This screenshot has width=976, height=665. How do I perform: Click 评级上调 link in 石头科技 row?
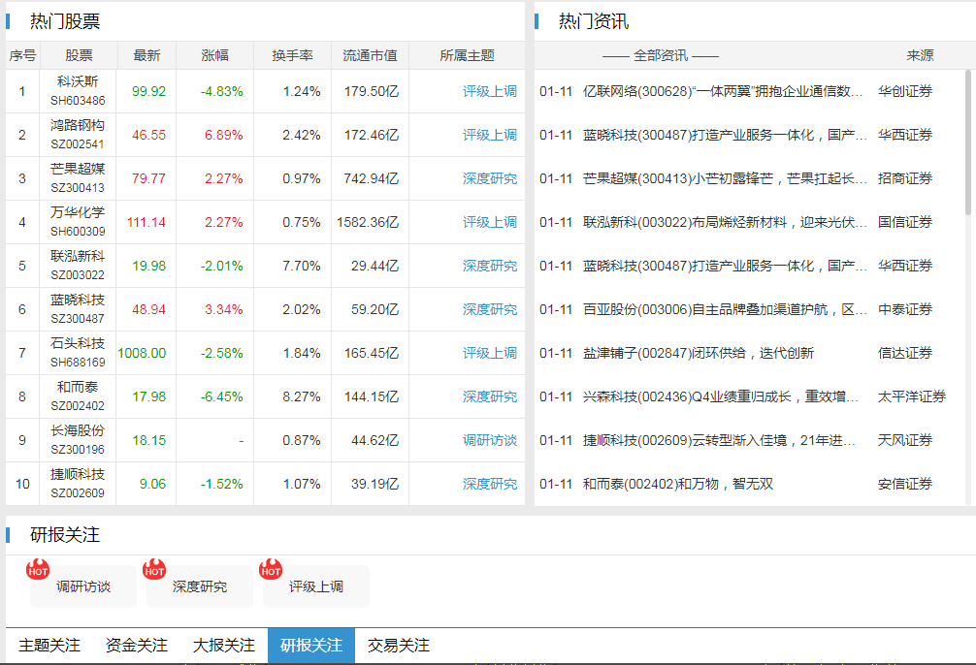pos(490,353)
